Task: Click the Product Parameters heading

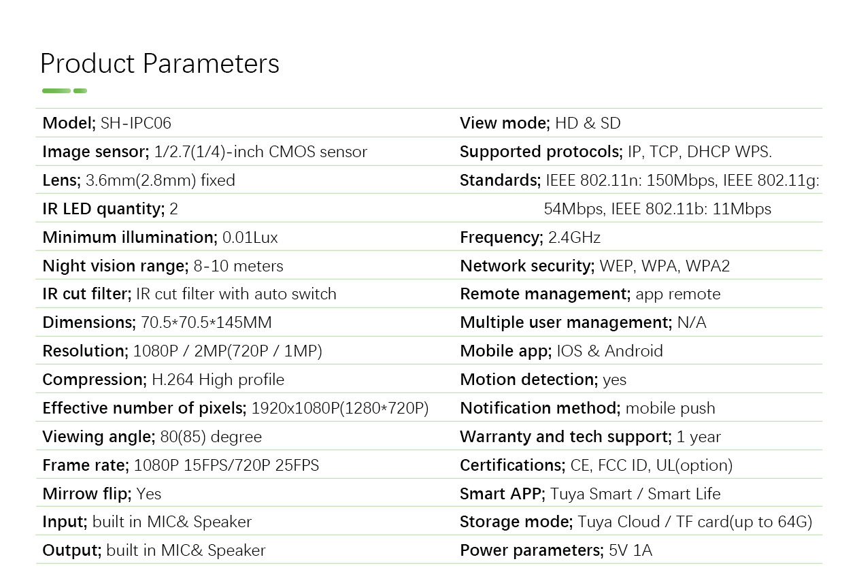Action: click(160, 63)
